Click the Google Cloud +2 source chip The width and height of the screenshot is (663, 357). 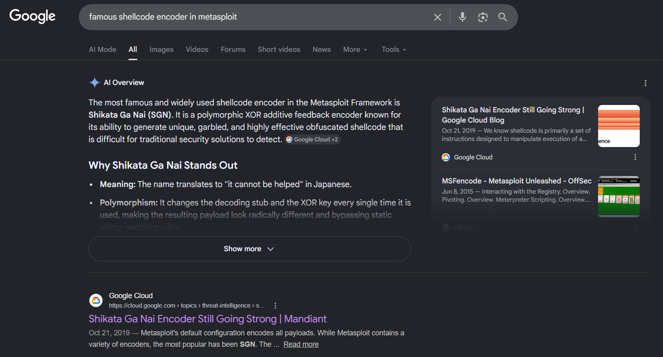point(313,139)
